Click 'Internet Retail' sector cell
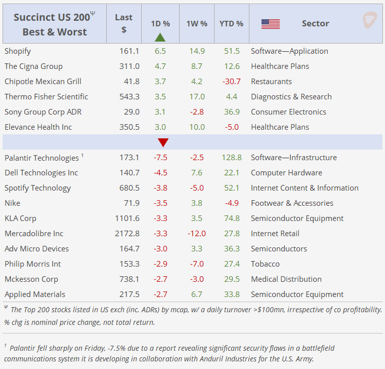This screenshot has width=385, height=369. pos(275,234)
